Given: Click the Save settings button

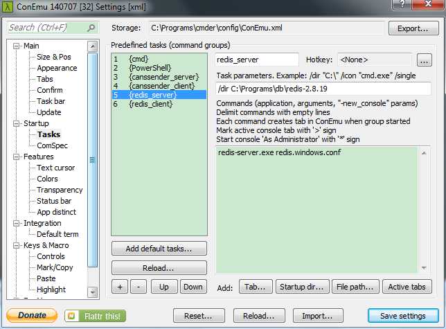Looking at the screenshot, I should [x=403, y=316].
